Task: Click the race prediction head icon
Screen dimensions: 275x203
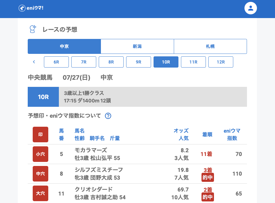Action: coord(33,29)
